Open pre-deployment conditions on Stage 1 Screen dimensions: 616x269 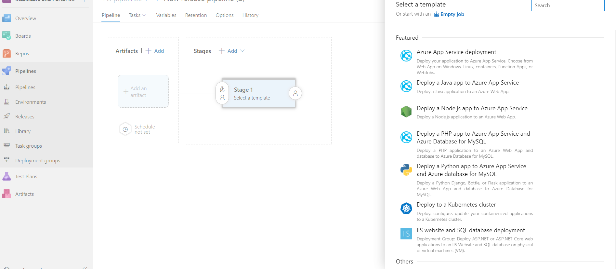point(222,93)
